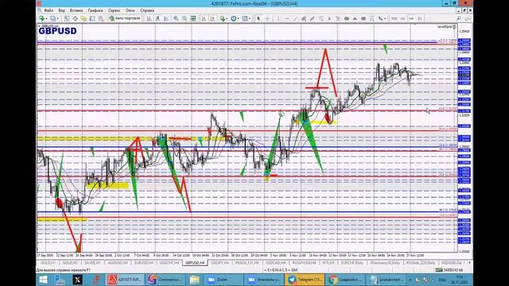Viewport: 509px width, 286px height.
Task: Show the Data Window panel
Action: [x=76, y=18]
